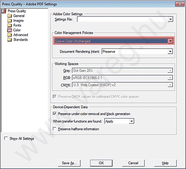Open the Fonts folder icon

(9, 25)
